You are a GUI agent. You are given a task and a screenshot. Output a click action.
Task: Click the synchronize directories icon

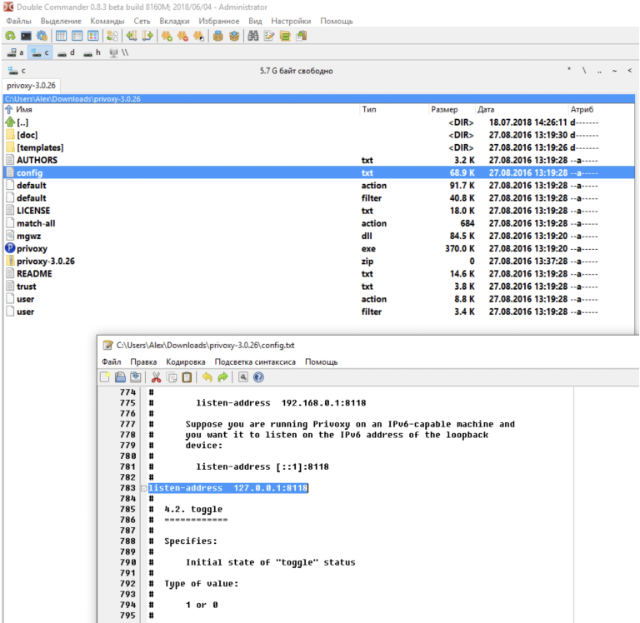click(x=285, y=36)
